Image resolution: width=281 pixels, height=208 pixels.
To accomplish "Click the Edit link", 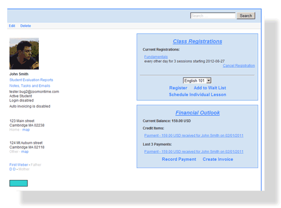I will coord(12,26).
